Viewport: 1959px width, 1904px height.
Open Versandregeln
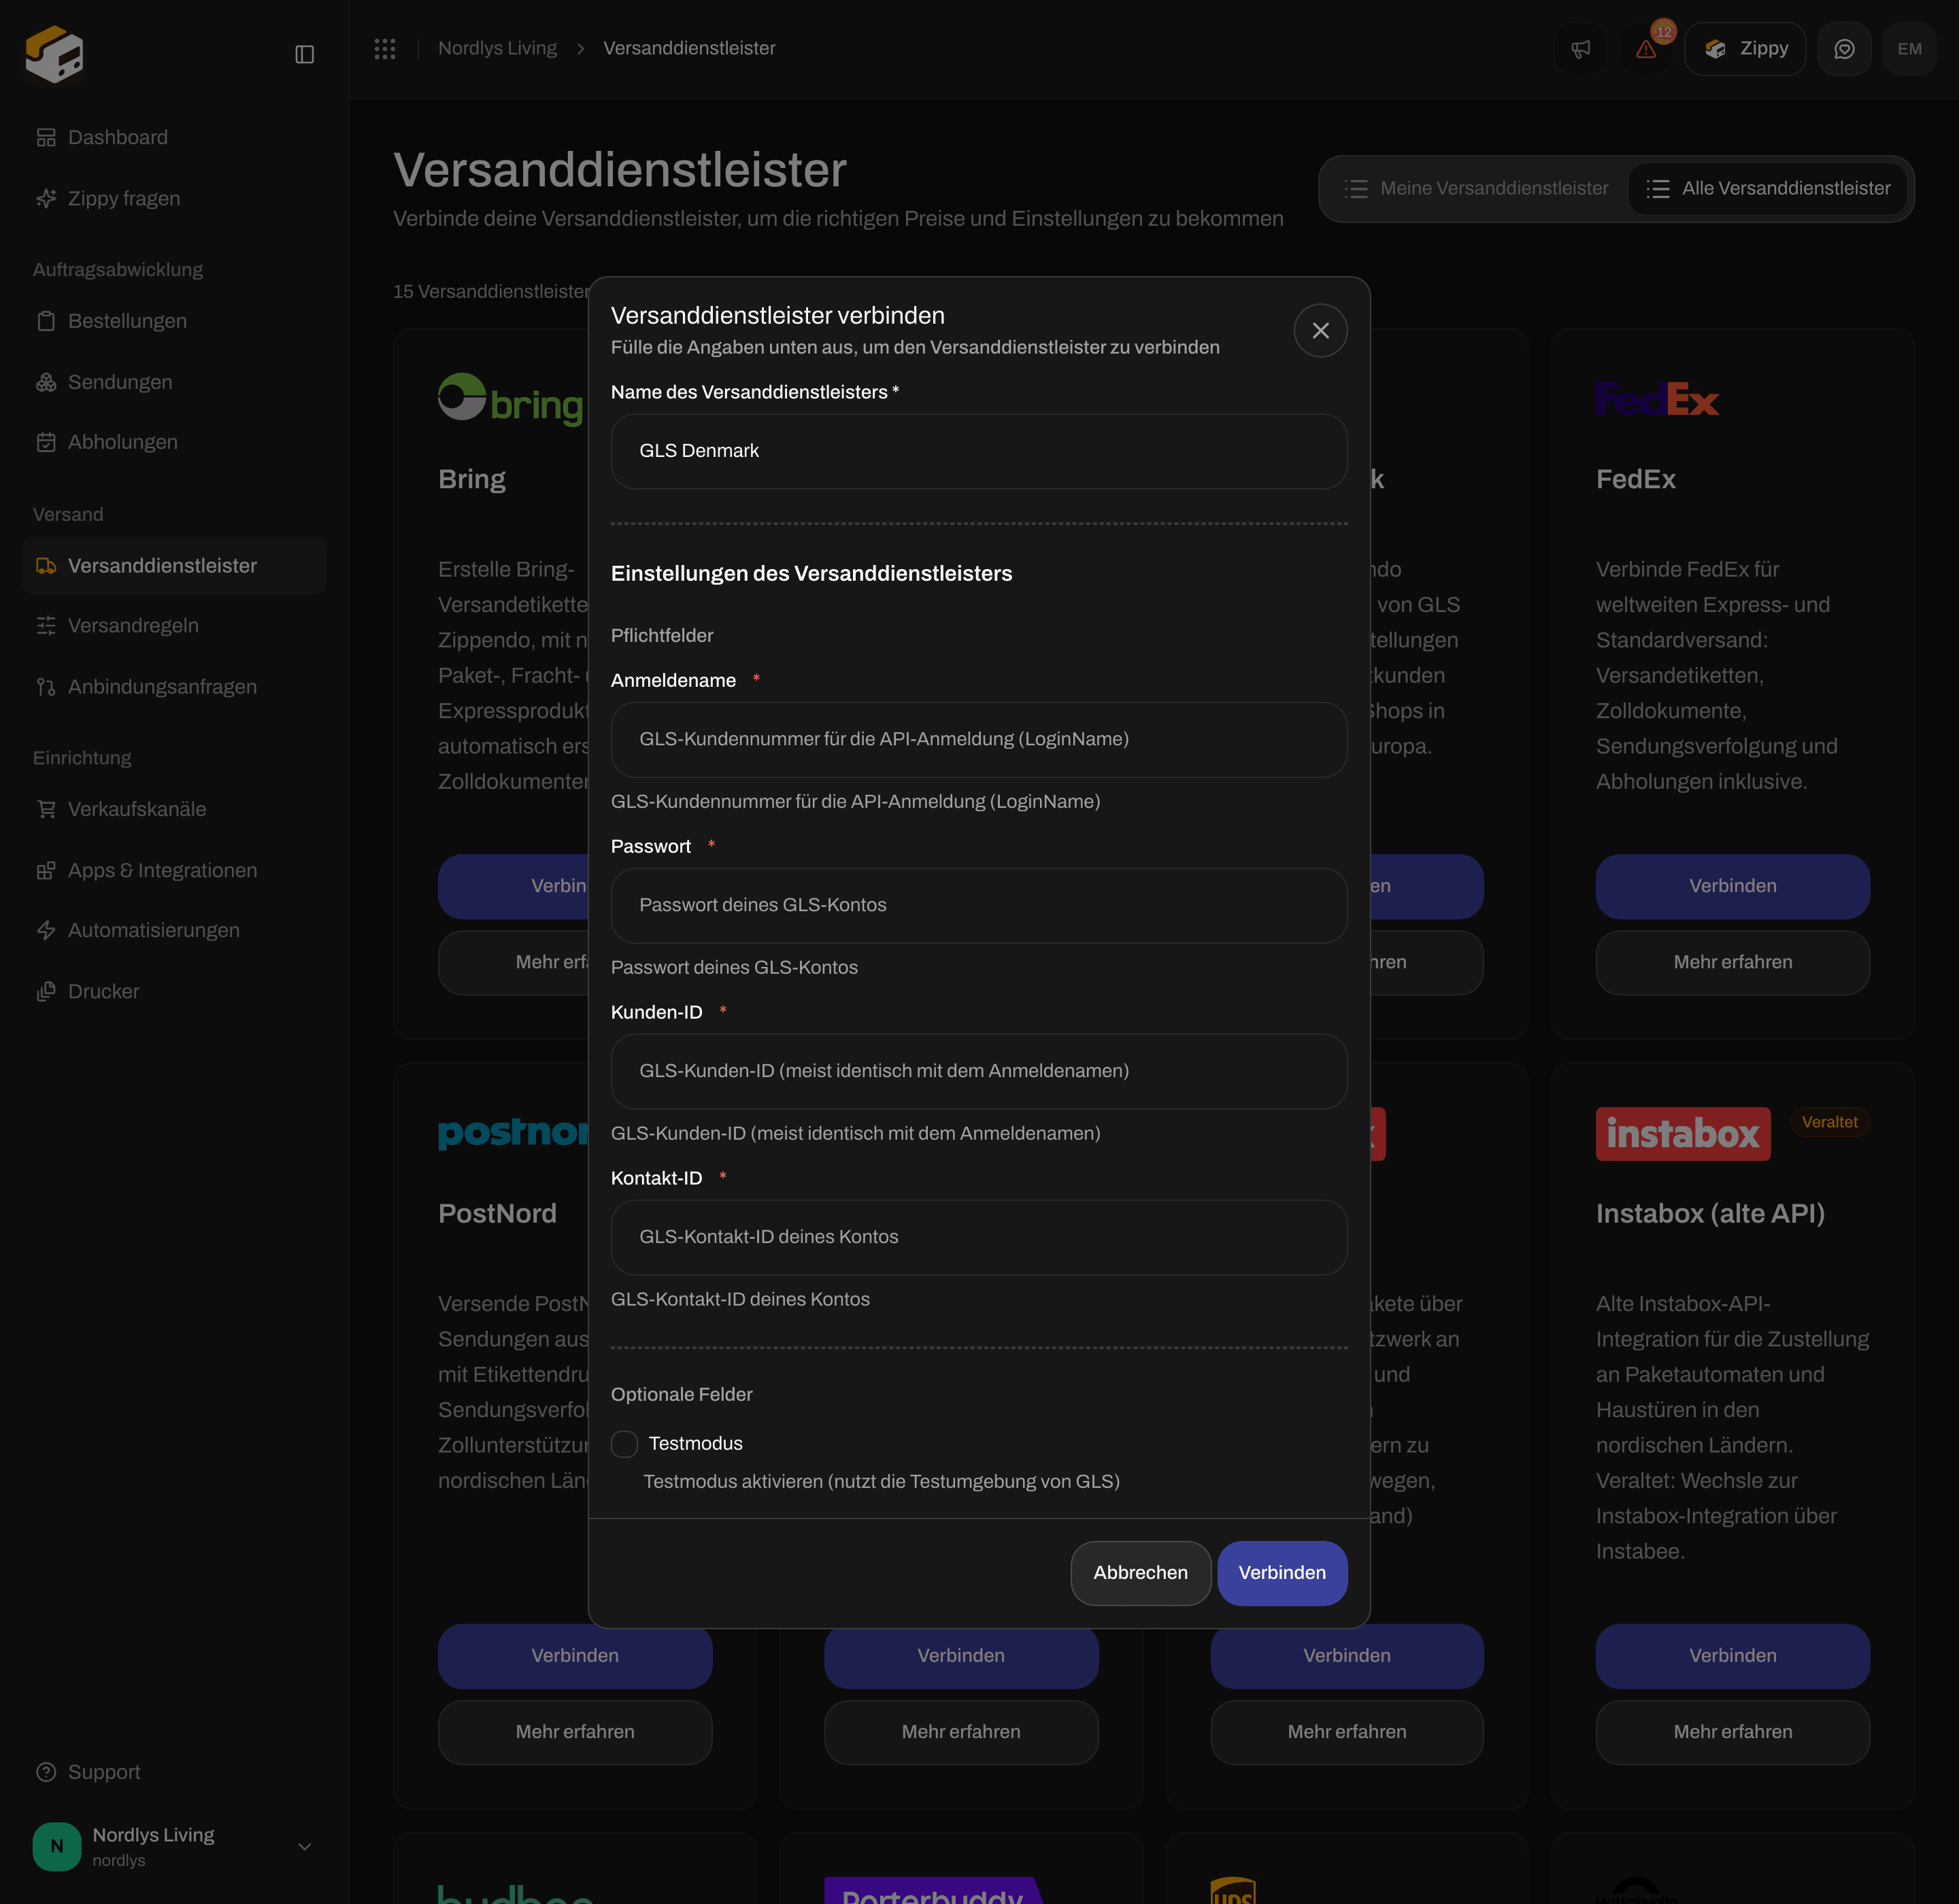point(175,626)
